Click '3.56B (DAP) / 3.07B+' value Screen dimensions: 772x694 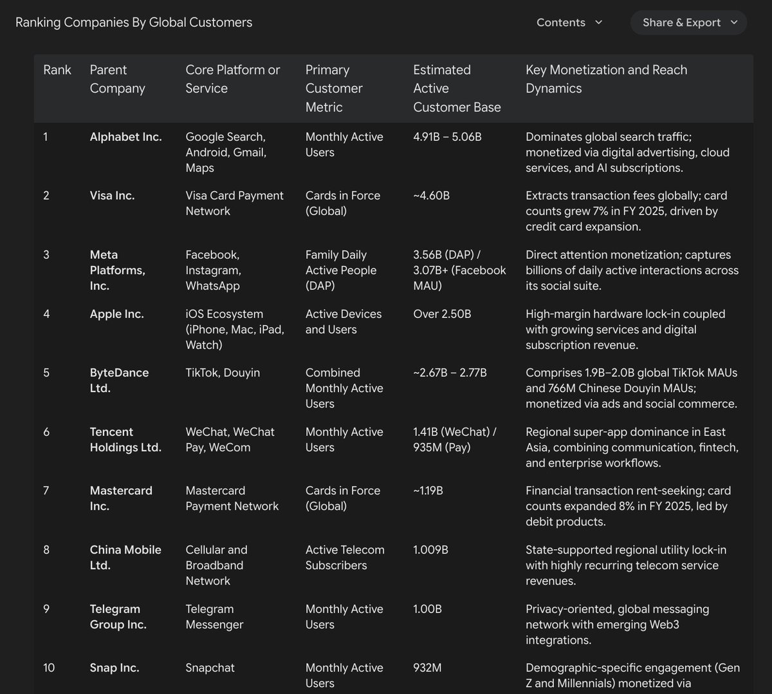coord(460,270)
